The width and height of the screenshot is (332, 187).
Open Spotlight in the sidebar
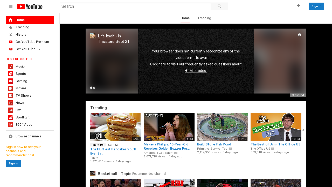tap(30, 117)
